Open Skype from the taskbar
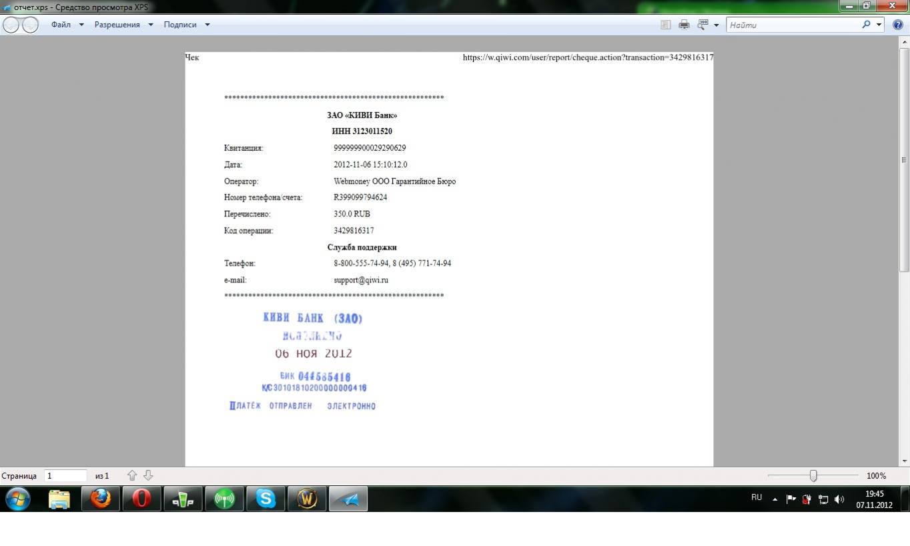The height and width of the screenshot is (546, 910). point(266,499)
